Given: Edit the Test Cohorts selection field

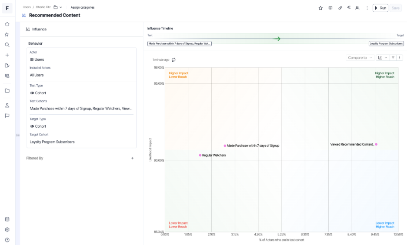Looking at the screenshot, I should pos(81,109).
